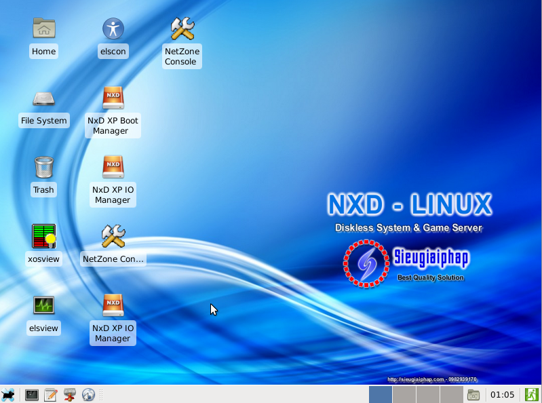Open the Xfce mouse applications menu
The image size is (542, 403).
pyautogui.click(x=8, y=394)
